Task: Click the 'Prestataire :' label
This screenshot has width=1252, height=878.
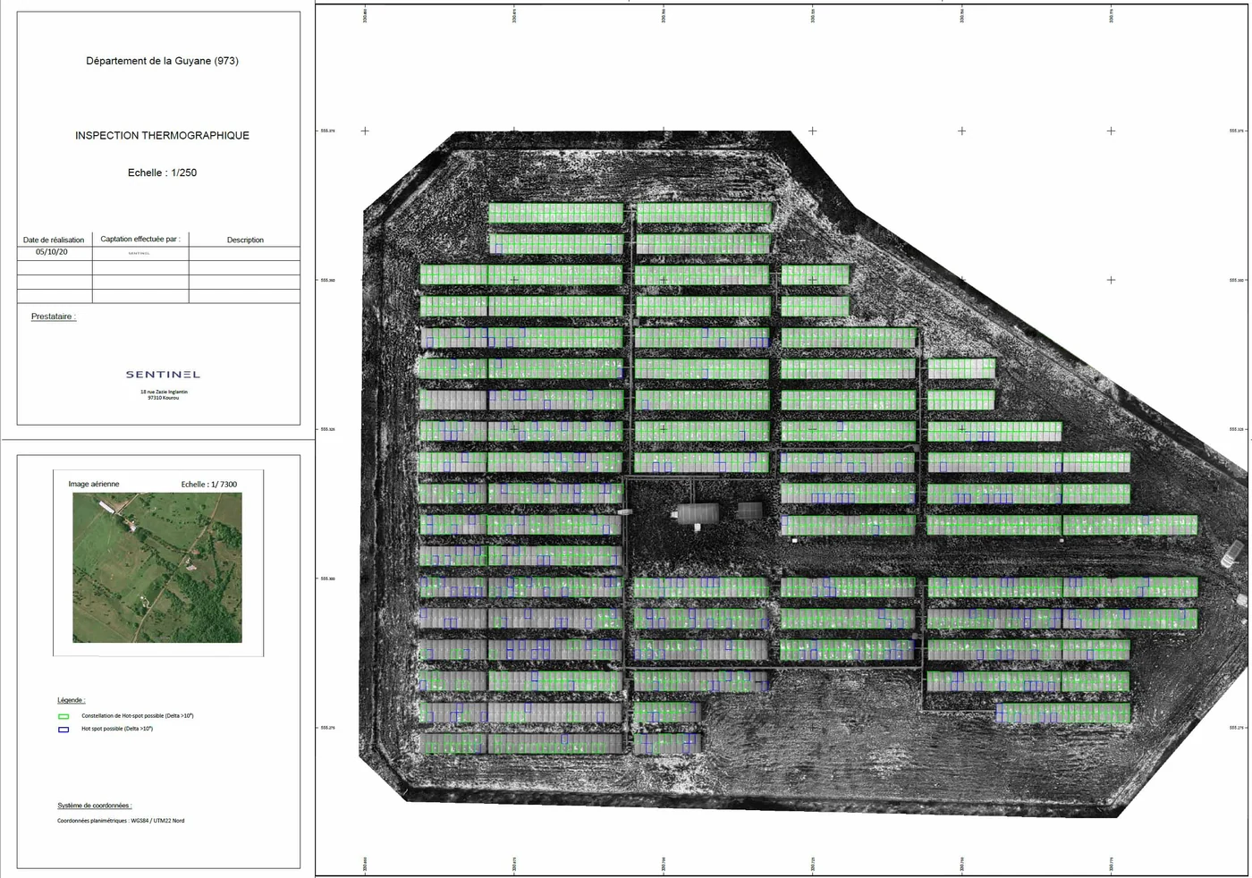Action: [54, 317]
